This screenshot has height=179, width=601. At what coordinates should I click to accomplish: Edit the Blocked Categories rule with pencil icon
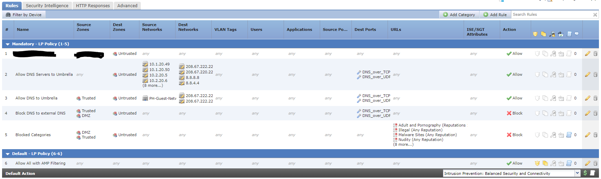pos(588,135)
